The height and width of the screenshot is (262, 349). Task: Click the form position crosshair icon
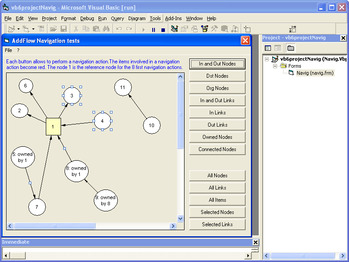click(x=247, y=29)
